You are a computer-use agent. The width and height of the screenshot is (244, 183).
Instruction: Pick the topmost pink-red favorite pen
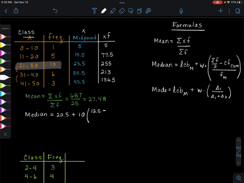pos(5,37)
